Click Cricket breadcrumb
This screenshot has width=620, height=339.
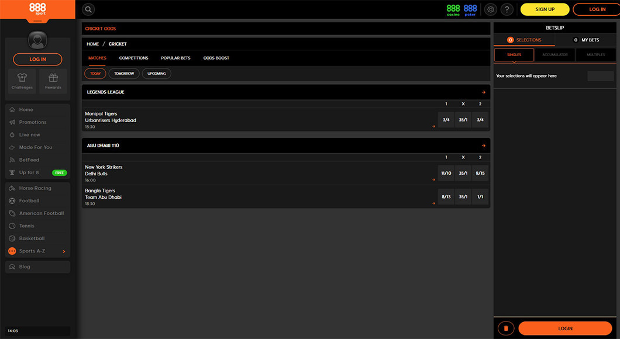(x=118, y=44)
